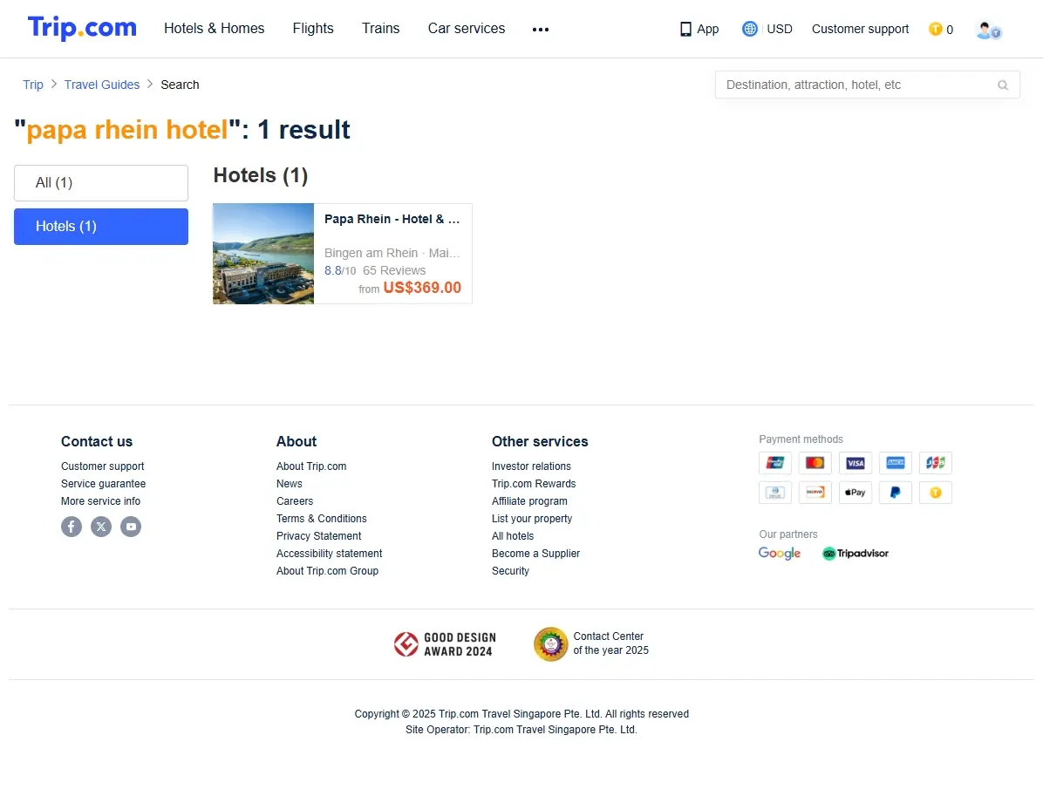This screenshot has height=803, width=1043.
Task: Open Privacy Statement link
Action: [x=318, y=535]
